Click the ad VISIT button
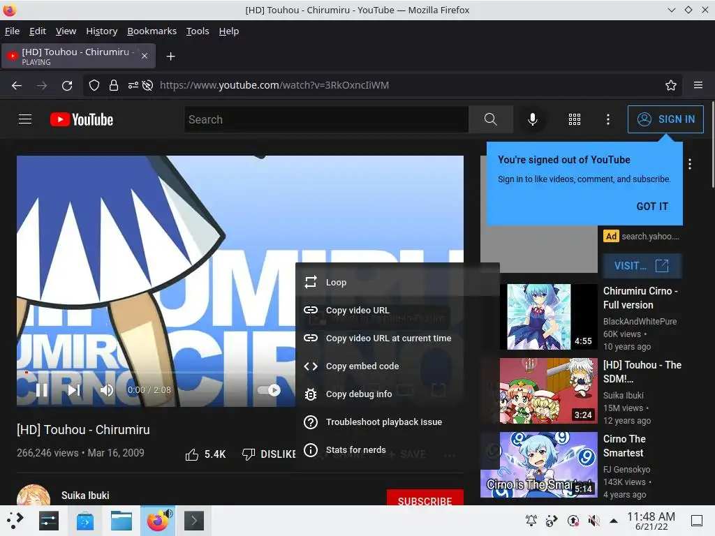Screen dimensions: 715x536 (x=642, y=266)
